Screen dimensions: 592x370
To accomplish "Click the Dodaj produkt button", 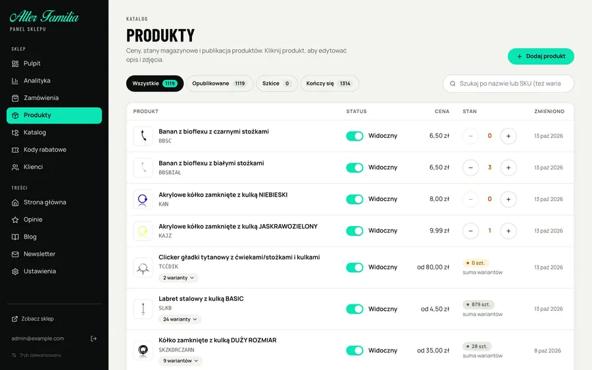I will click(x=541, y=57).
